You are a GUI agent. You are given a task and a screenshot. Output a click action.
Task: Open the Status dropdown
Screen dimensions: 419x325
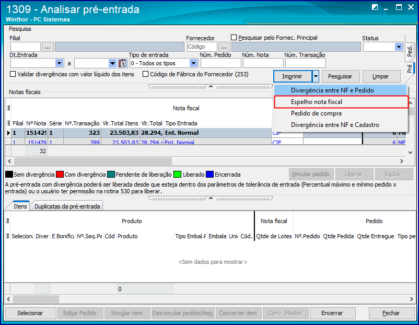[399, 47]
